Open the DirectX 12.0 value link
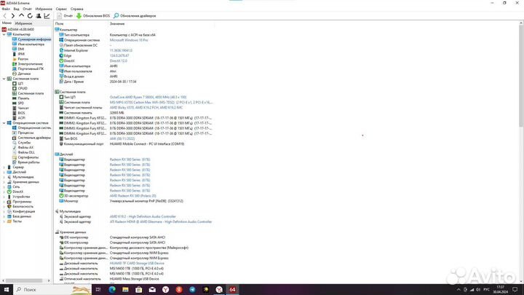Viewport: 524px width, 295px height. (x=119, y=61)
